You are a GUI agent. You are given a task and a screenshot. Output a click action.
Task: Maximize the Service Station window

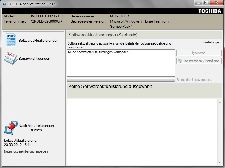pyautogui.click(x=206, y=3)
